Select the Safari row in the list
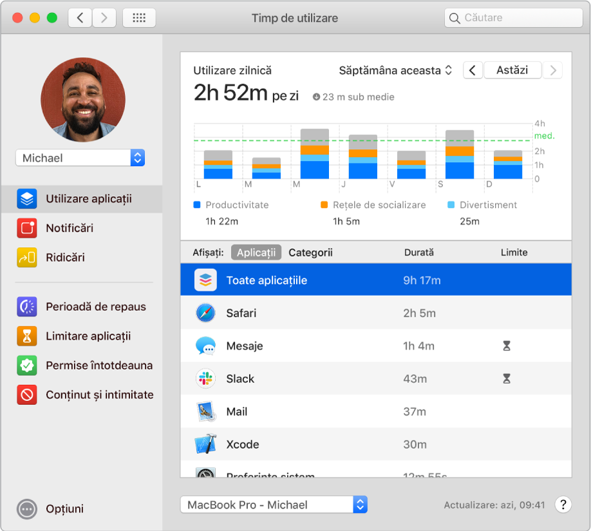Image resolution: width=591 pixels, height=531 pixels. point(376,313)
